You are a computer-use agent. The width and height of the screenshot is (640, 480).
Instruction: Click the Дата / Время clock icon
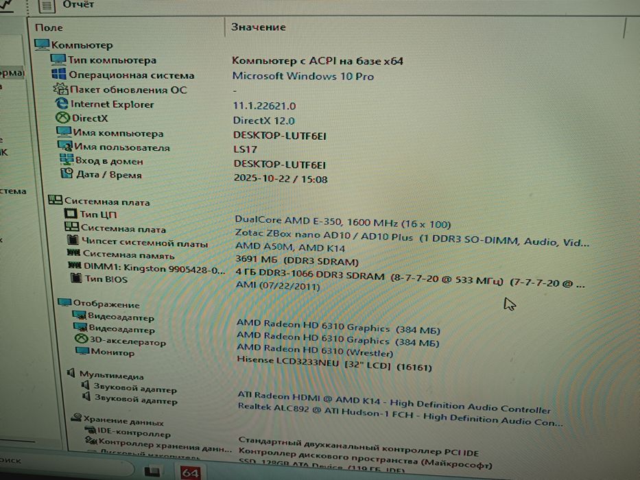coord(67,173)
